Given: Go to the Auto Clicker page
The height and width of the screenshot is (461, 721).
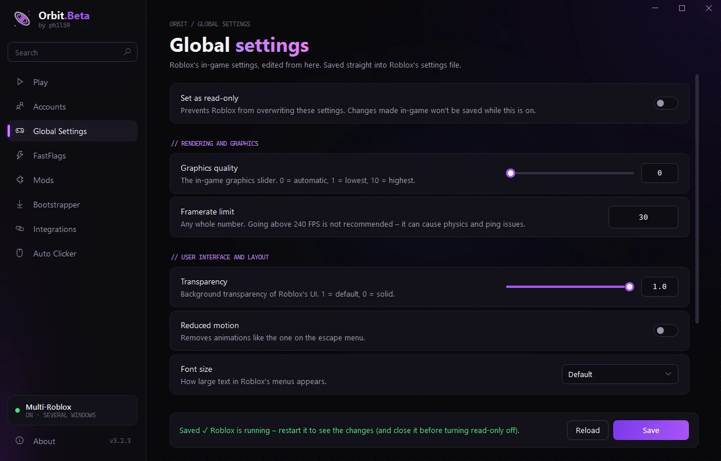Looking at the screenshot, I should [x=72, y=254].
